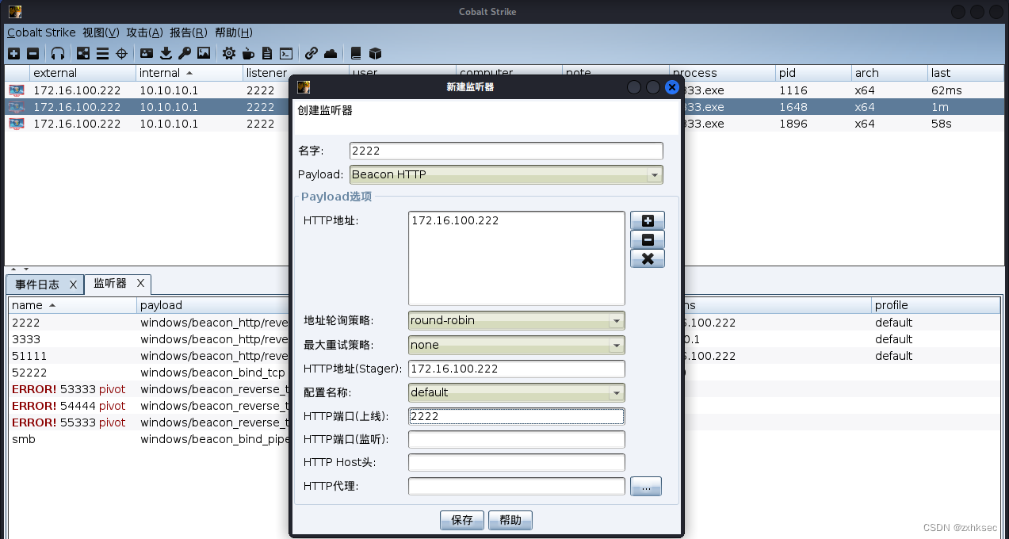Click the book Help toolbar icon
The width and height of the screenshot is (1009, 539).
point(356,53)
